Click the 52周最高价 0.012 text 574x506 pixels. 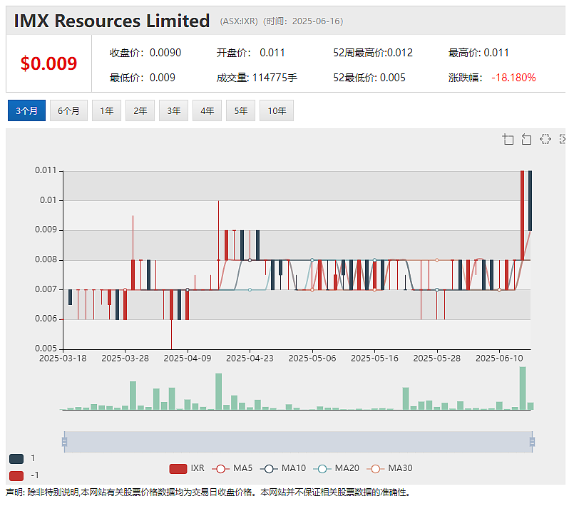[373, 53]
